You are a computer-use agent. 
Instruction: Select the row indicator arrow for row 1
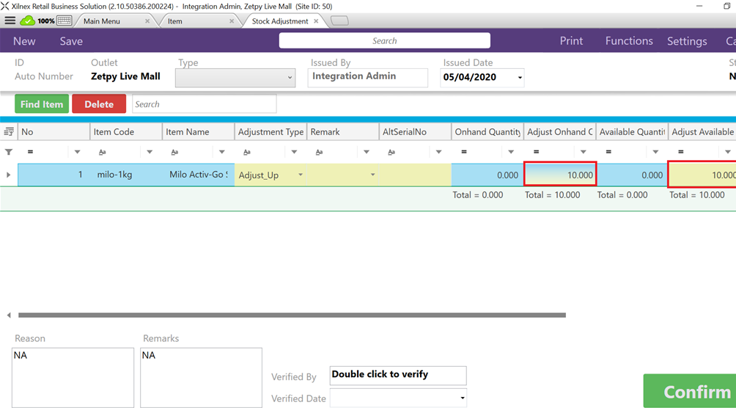point(8,175)
